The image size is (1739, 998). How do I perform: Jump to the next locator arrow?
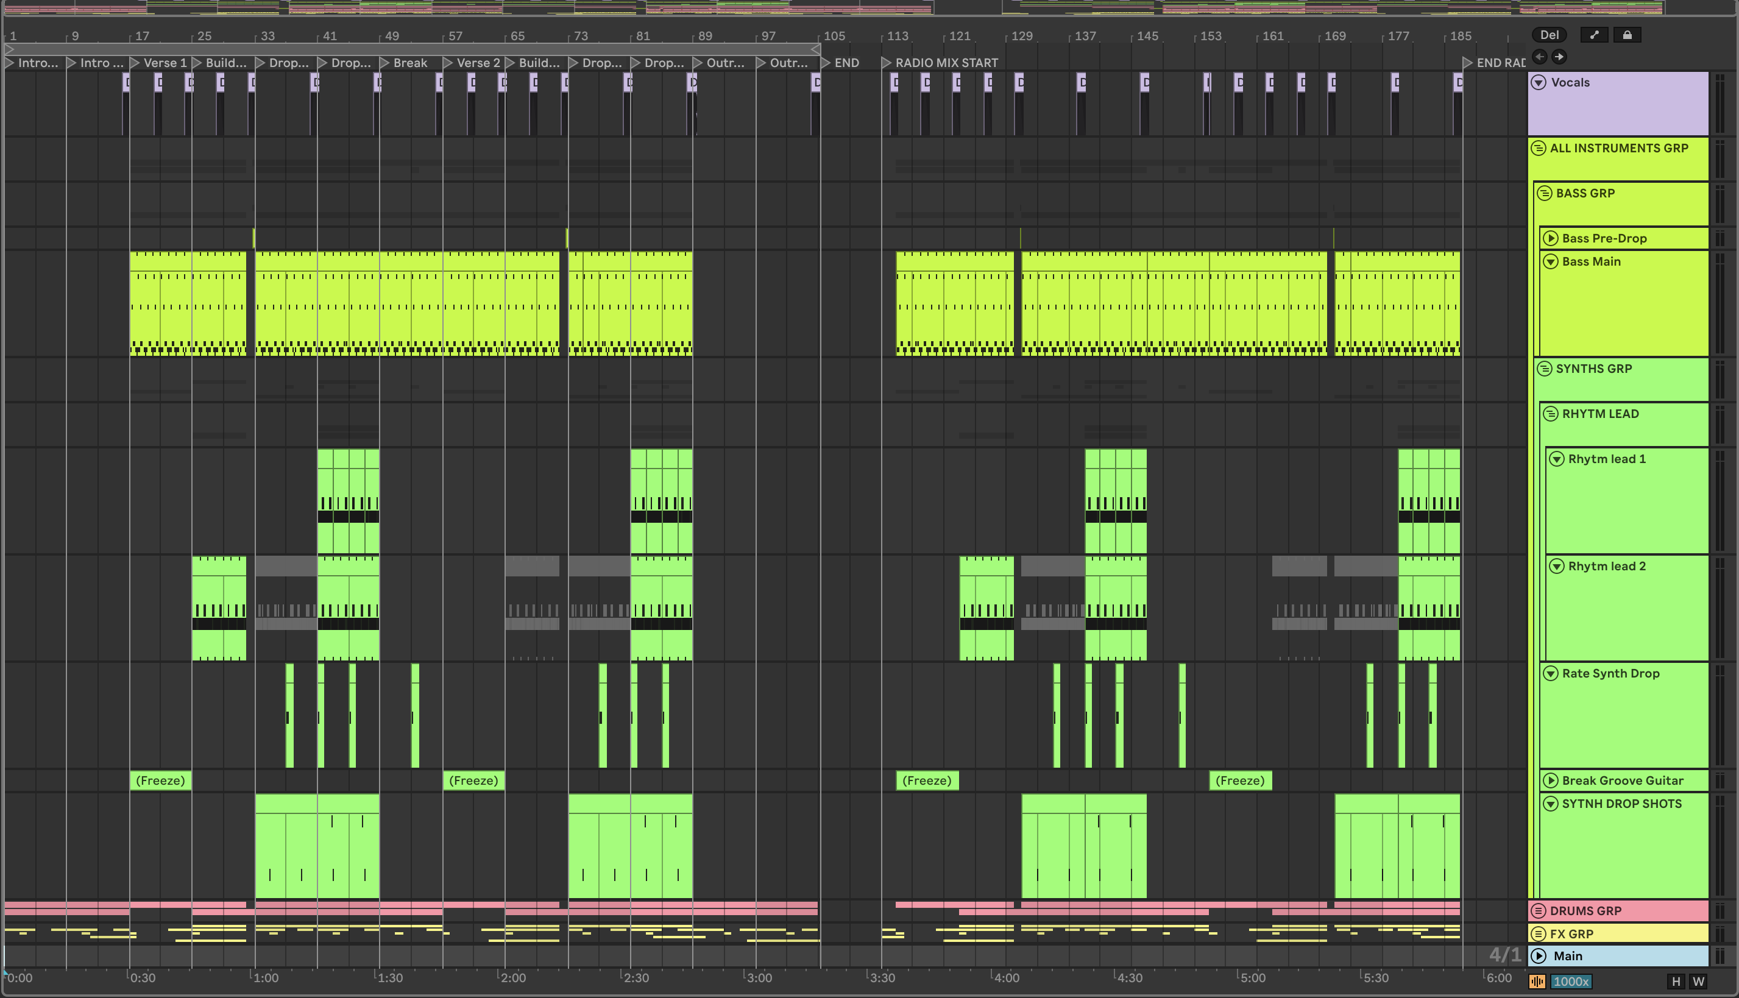click(x=1559, y=57)
